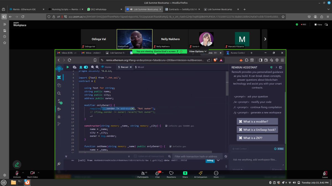Open a new Firefox tab

point(245,9)
